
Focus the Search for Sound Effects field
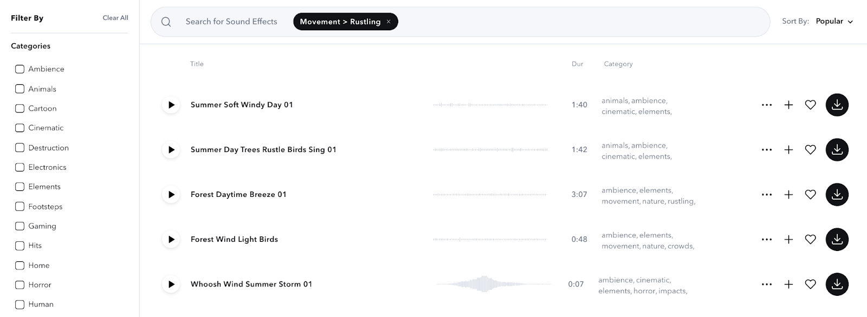[x=231, y=22]
